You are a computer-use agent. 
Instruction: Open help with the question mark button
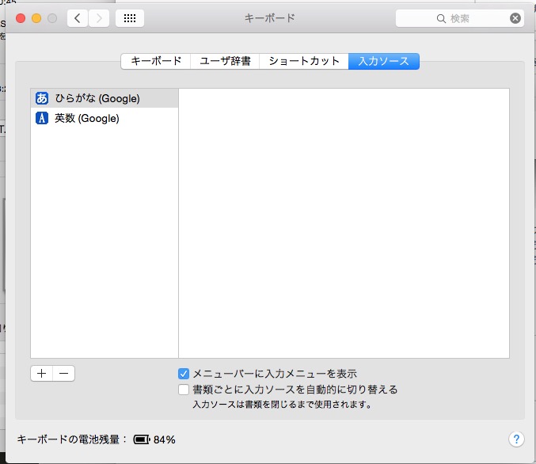(x=515, y=439)
